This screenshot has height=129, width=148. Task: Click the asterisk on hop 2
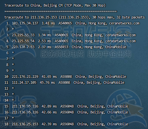click(x=13, y=29)
